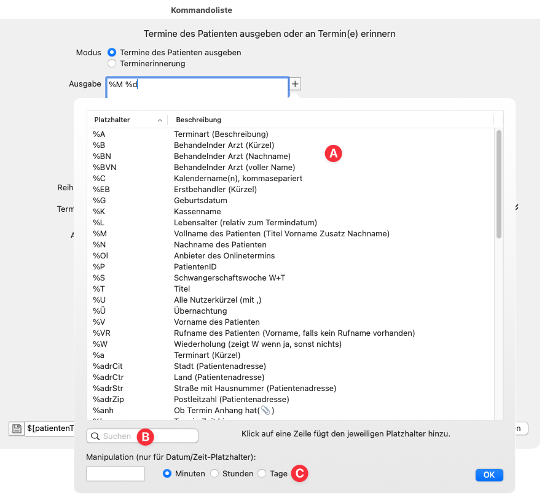
Task: Select row %G Geburtsdatum
Action: point(291,200)
